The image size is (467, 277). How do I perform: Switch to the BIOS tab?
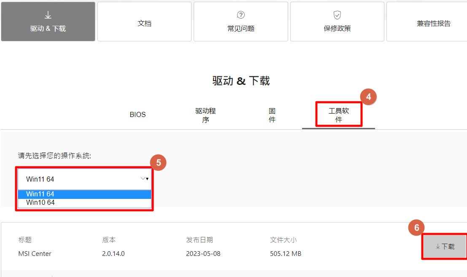[138, 114]
